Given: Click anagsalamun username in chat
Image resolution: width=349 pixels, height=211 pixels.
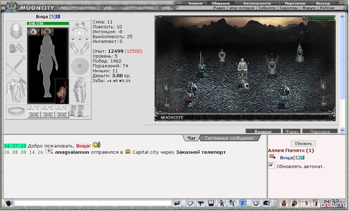Looking at the screenshot, I should click(72, 152).
